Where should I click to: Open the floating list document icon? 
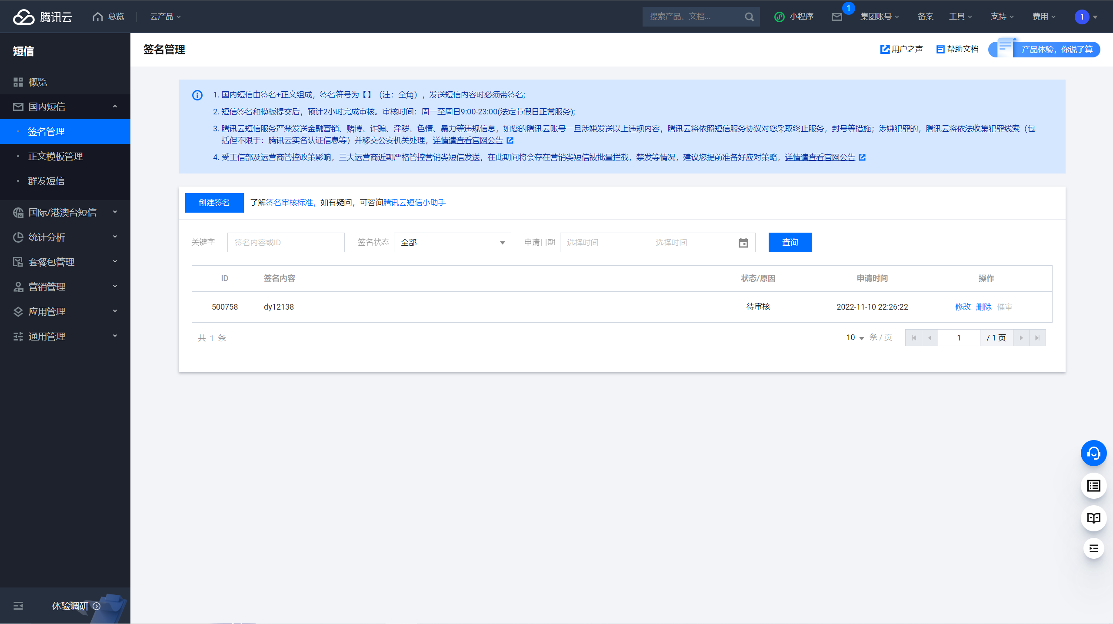click(1093, 486)
